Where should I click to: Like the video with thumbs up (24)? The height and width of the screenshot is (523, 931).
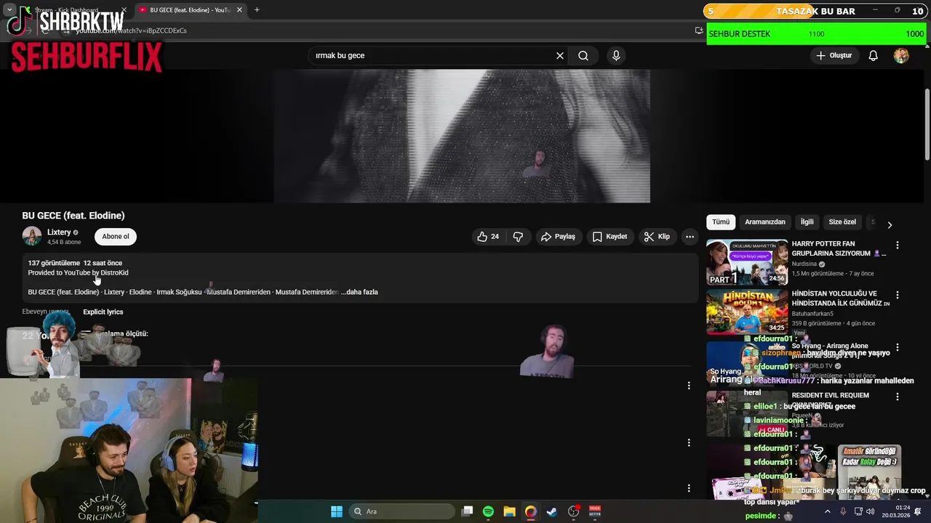coord(488,236)
